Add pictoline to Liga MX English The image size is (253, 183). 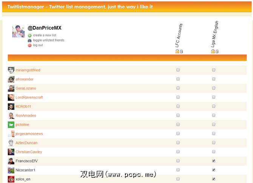pyautogui.click(x=214, y=124)
